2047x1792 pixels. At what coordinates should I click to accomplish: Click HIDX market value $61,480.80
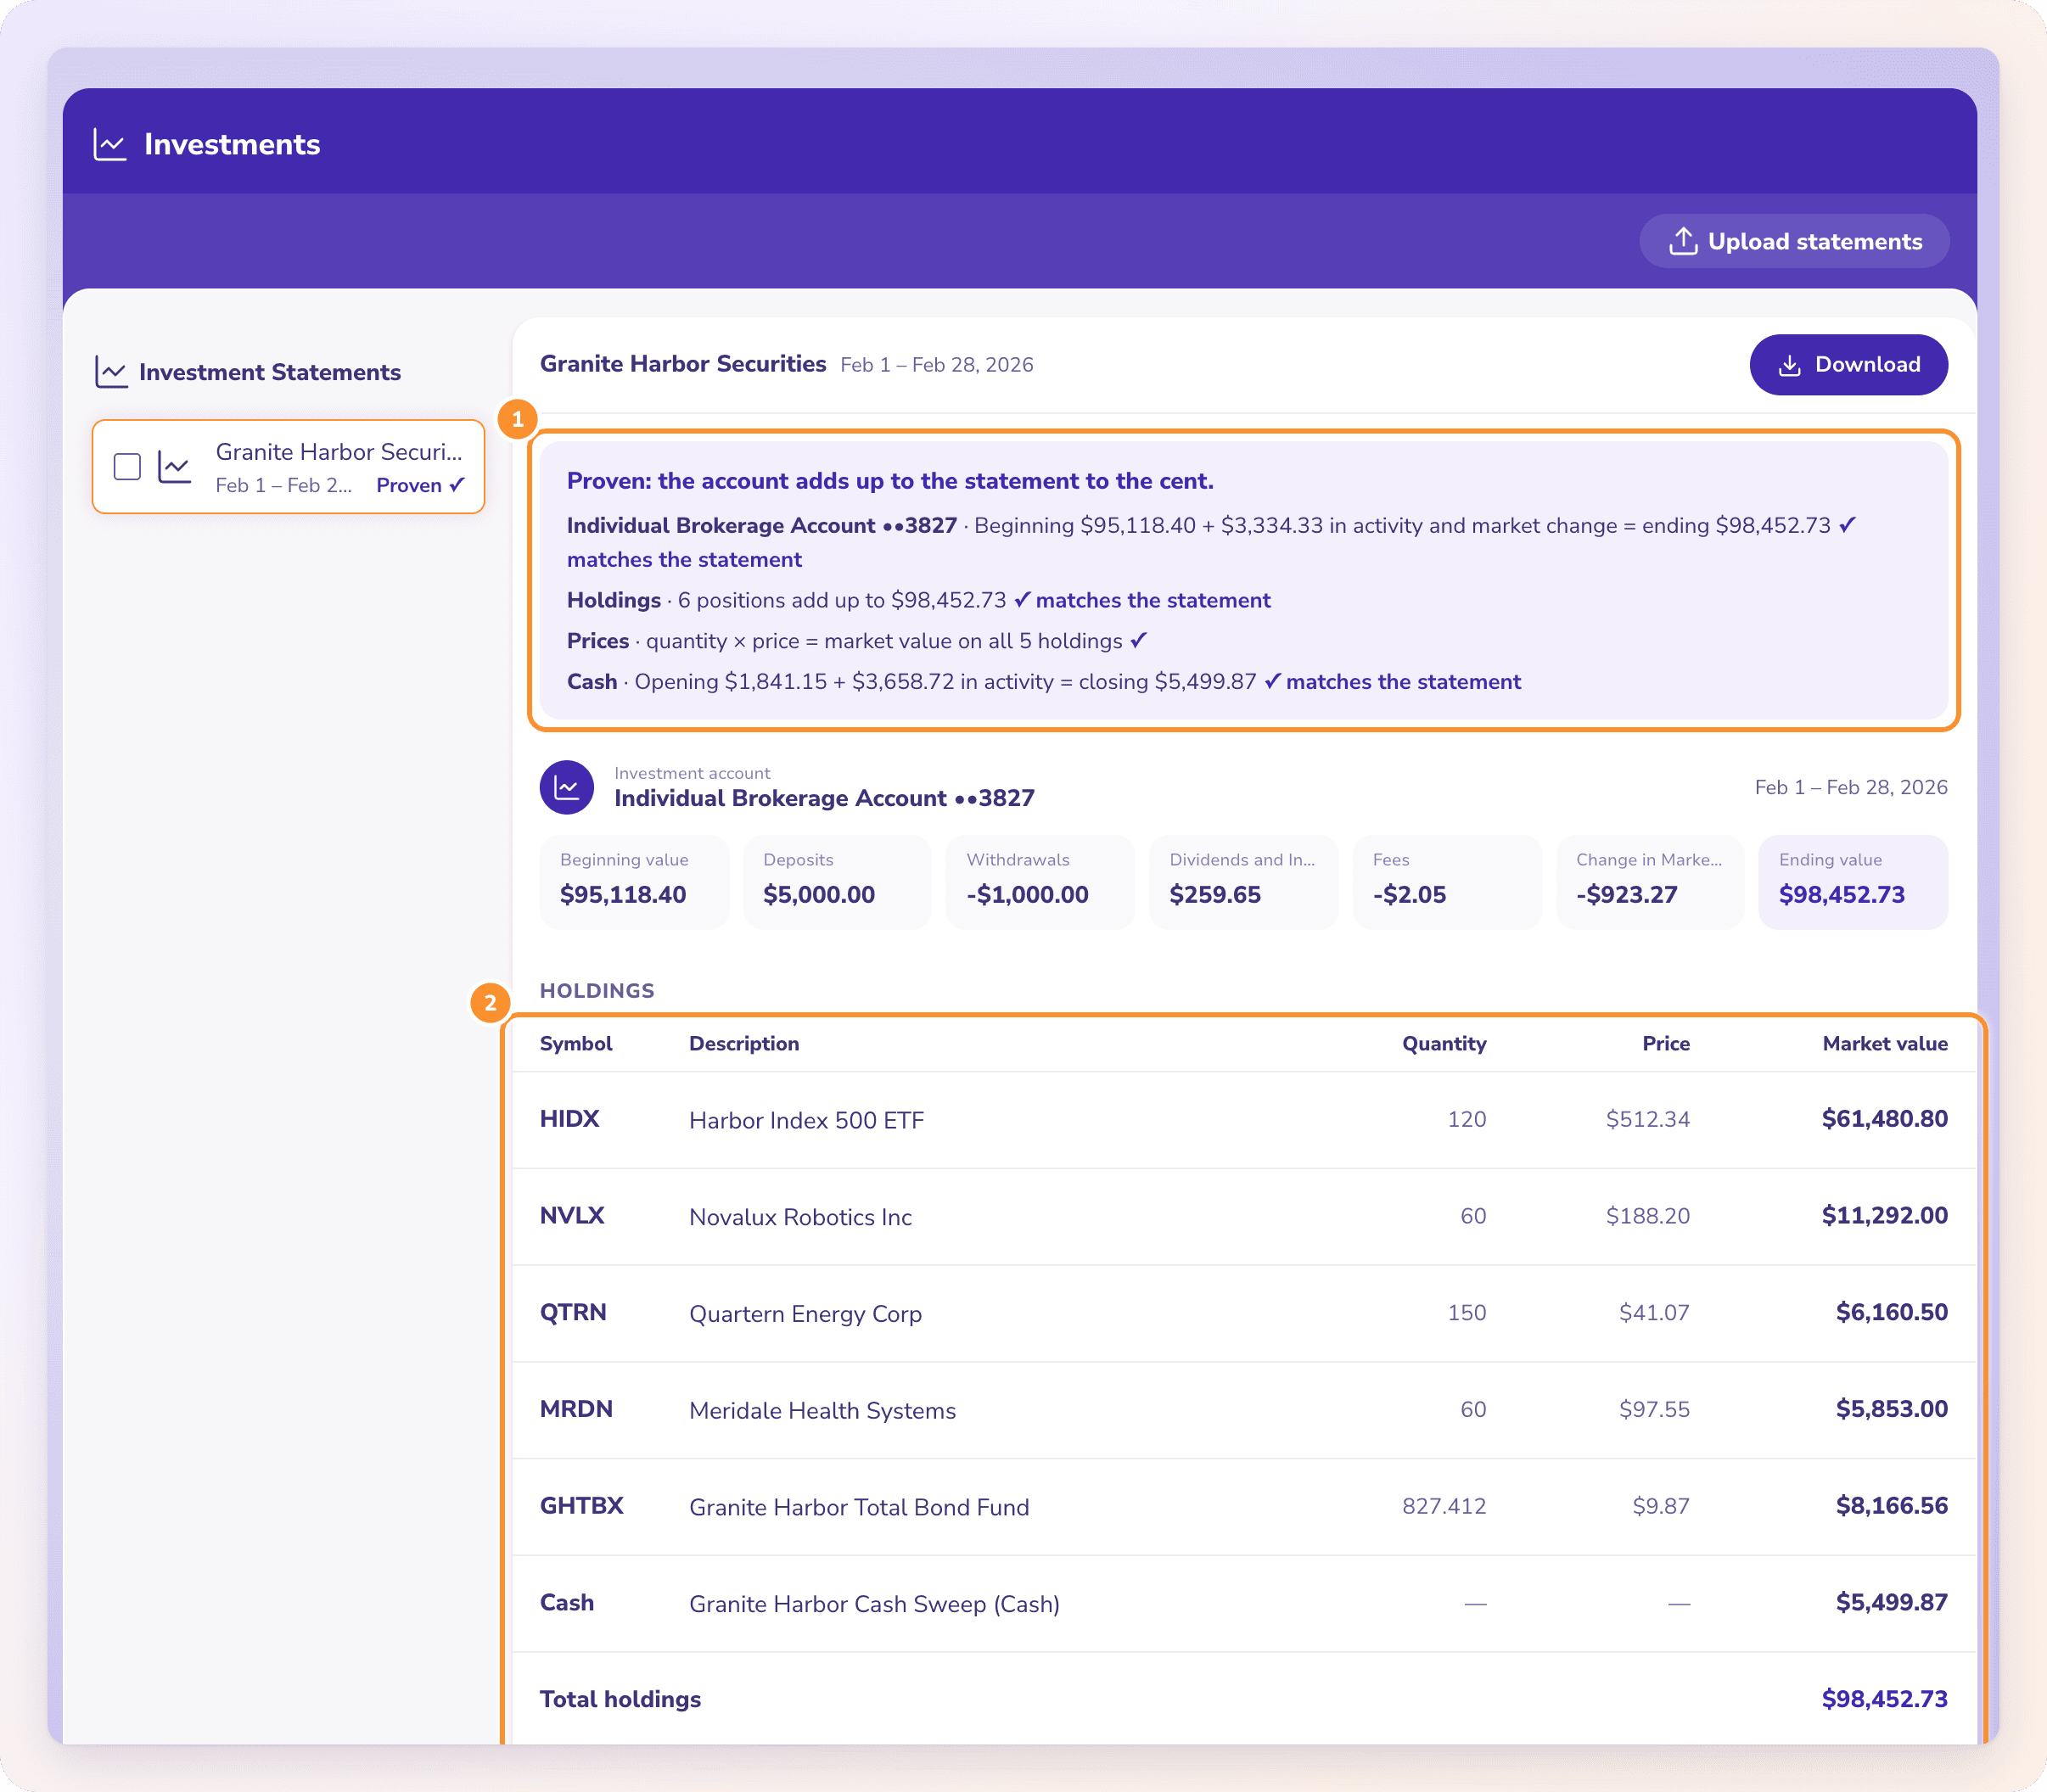[x=1884, y=1119]
